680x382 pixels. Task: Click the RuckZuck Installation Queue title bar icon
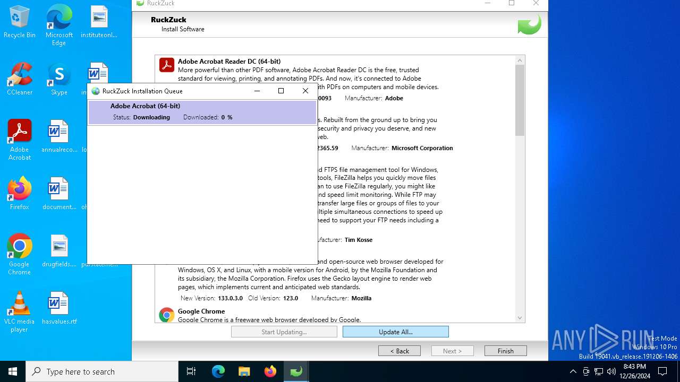point(96,91)
